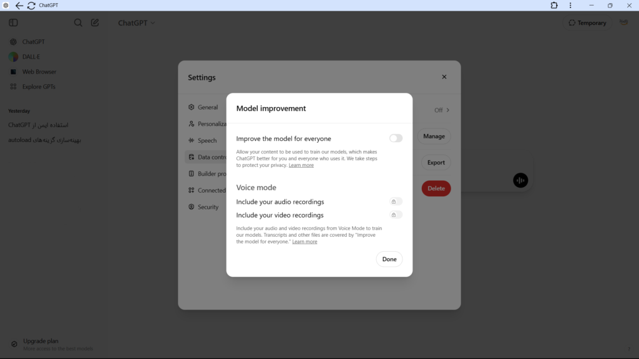Open Learn more link under privacy text
Screen dimensions: 639x359
tap(301, 165)
